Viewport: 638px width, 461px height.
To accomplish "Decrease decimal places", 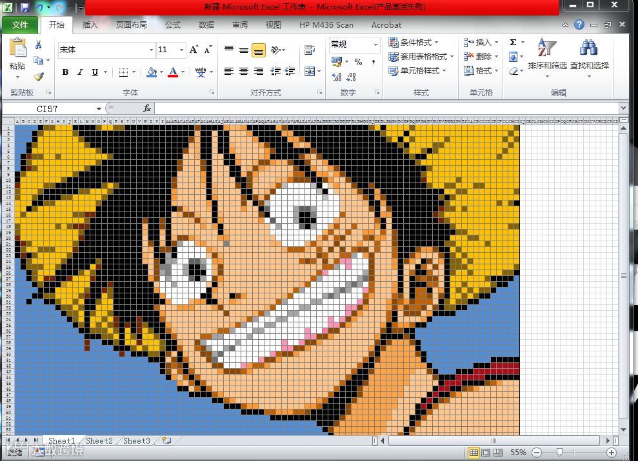I will (351, 77).
